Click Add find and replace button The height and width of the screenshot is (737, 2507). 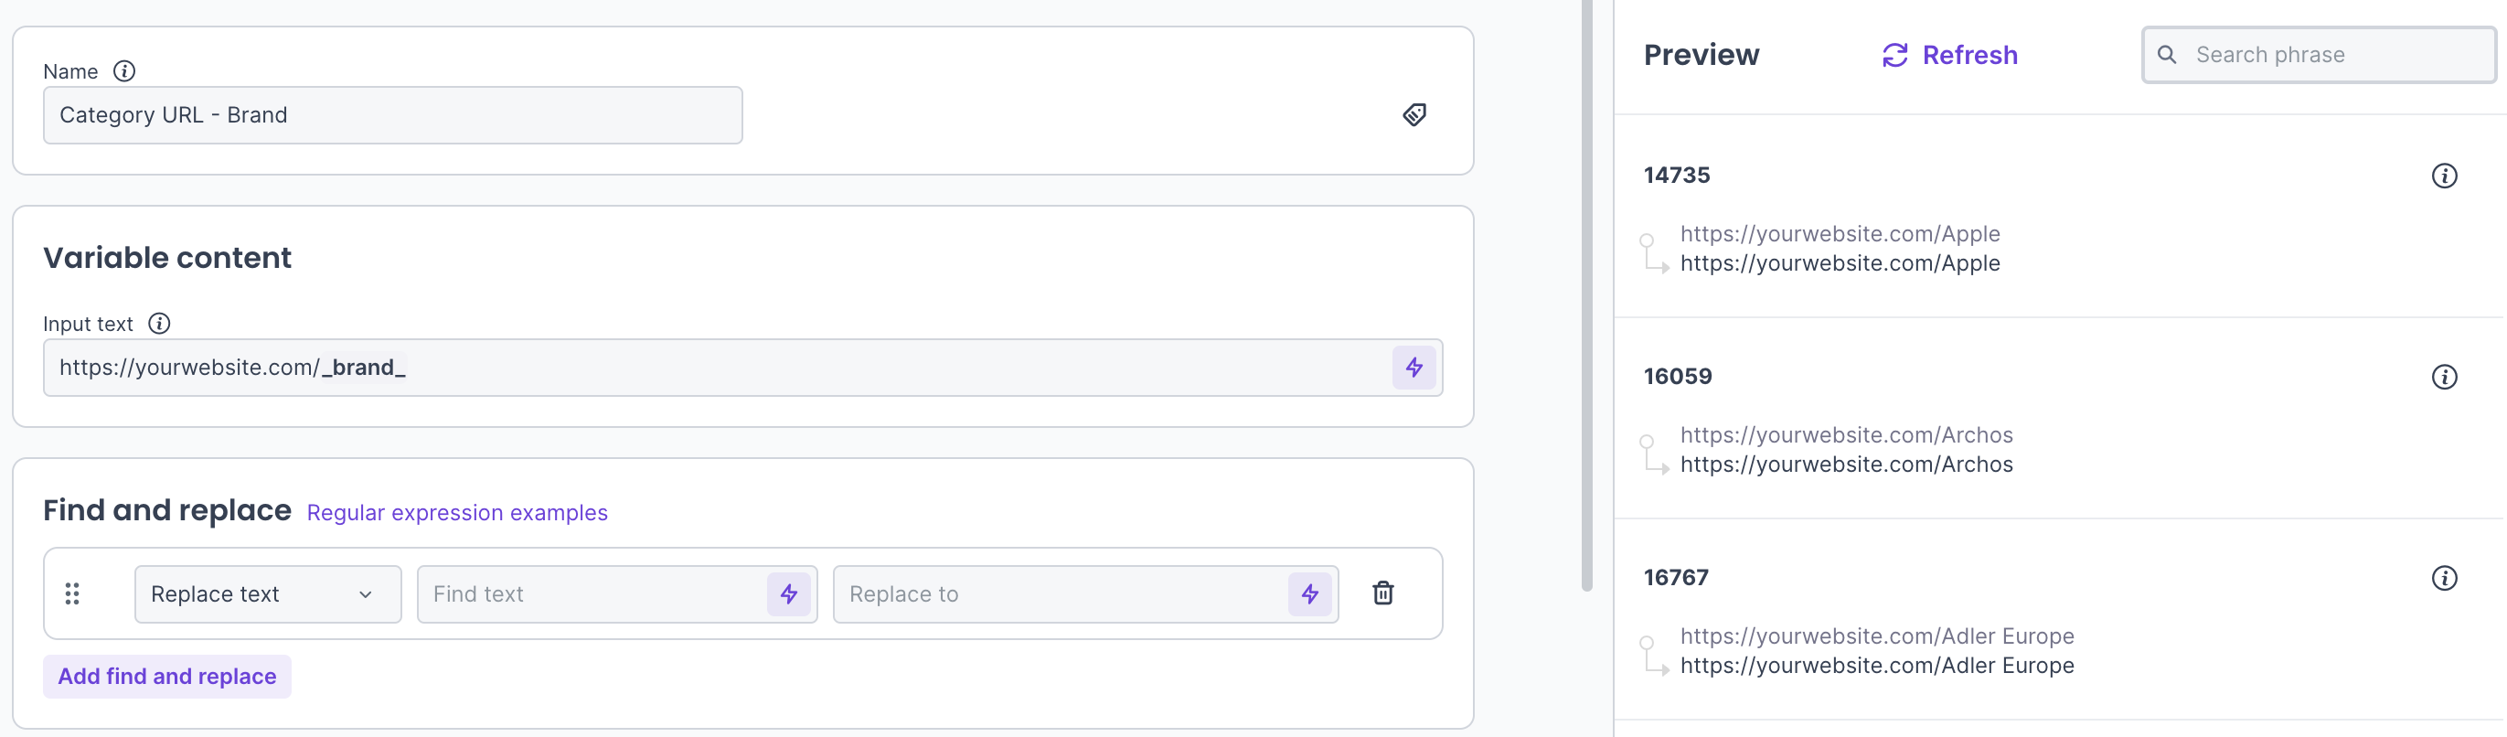(167, 676)
